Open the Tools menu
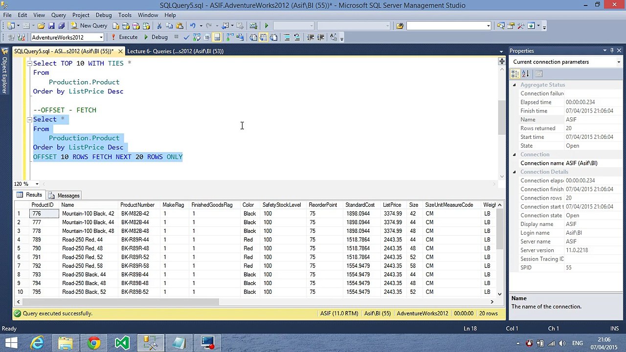626x352 pixels. [x=125, y=15]
